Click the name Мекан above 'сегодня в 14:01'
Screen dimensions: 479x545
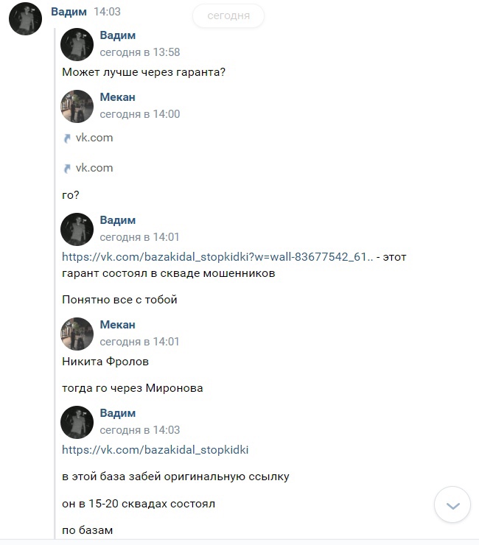tap(118, 325)
